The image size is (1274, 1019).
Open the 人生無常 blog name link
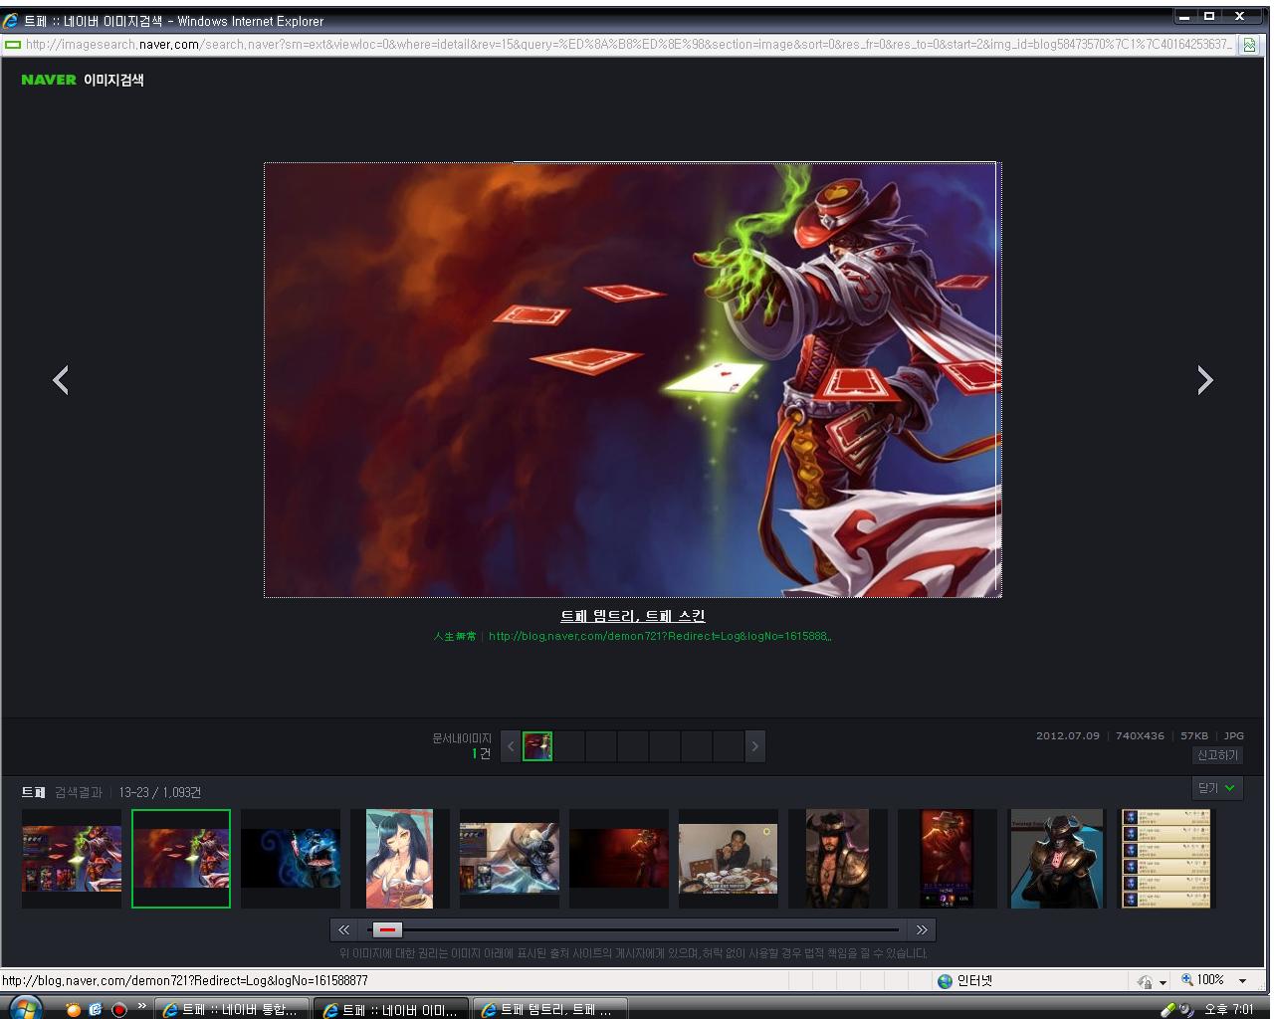pyautogui.click(x=455, y=636)
